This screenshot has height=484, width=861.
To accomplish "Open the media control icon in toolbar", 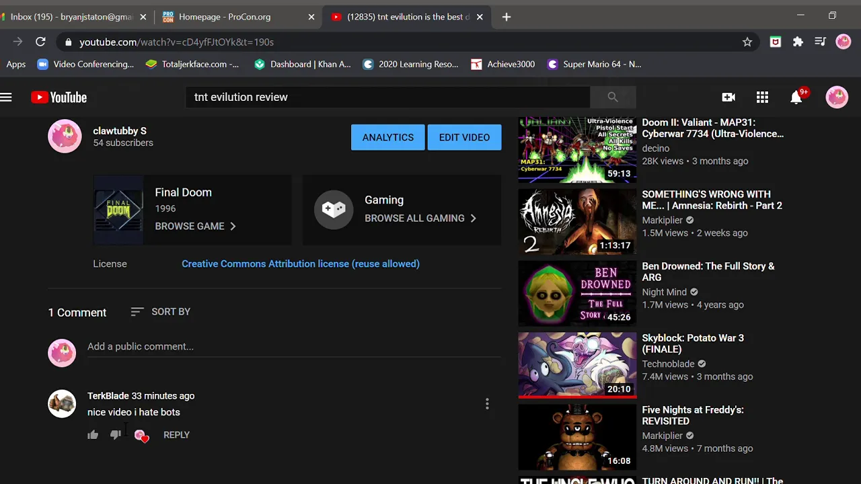I will (x=820, y=42).
